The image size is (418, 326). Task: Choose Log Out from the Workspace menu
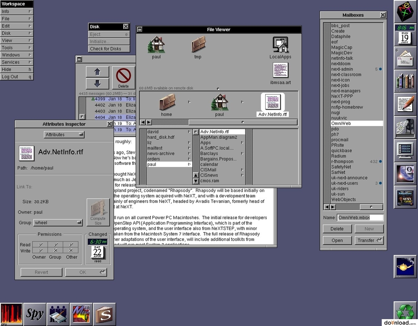[16, 77]
